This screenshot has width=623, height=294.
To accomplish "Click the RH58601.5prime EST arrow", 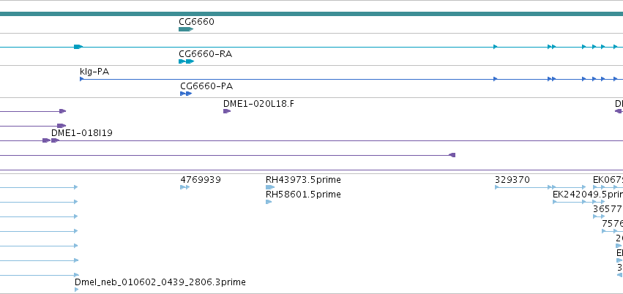I will pyautogui.click(x=269, y=202).
